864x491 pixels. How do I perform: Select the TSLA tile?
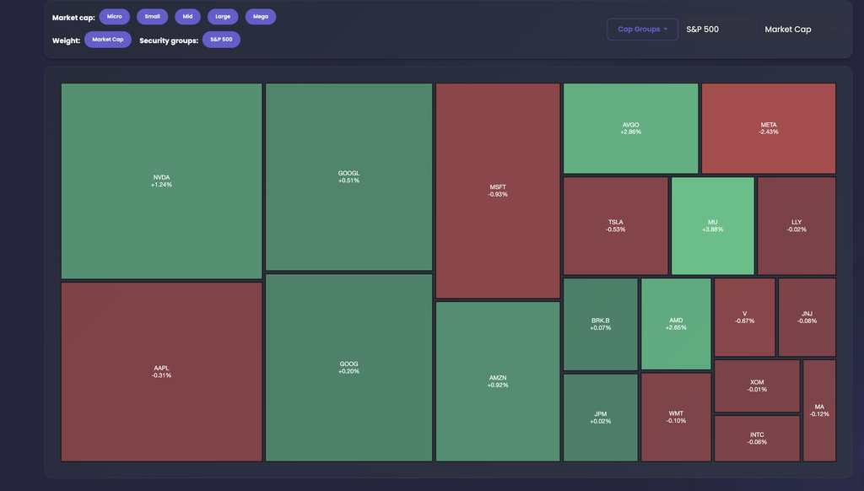615,226
